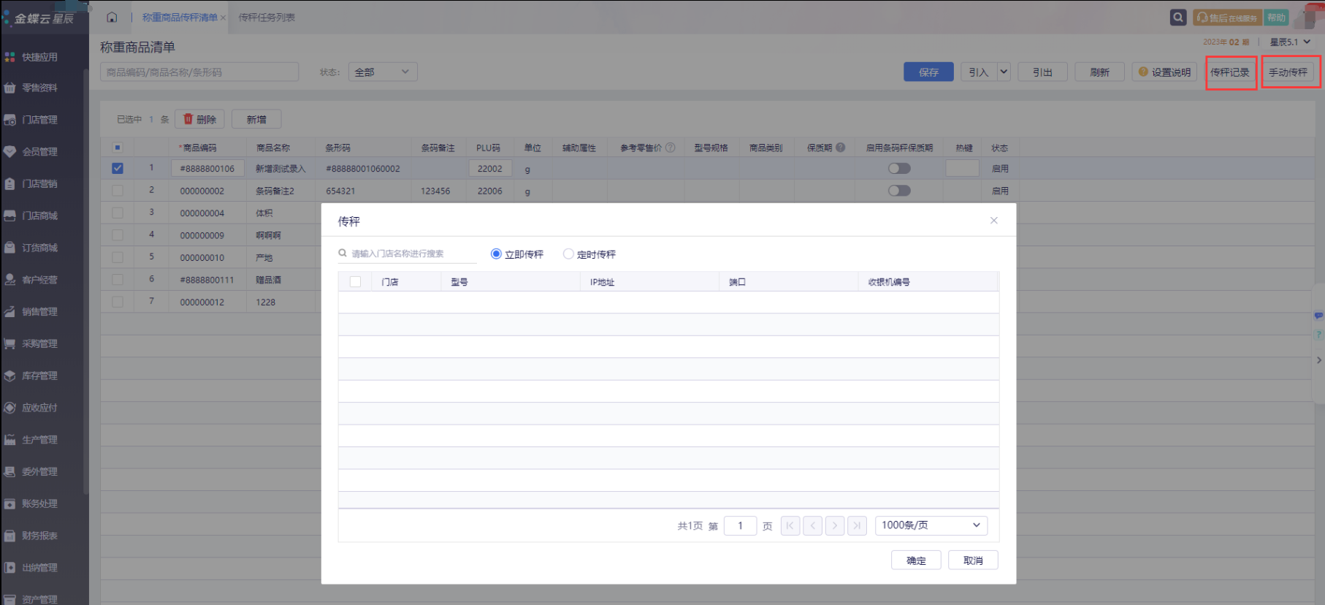Select the 称重商品传秤清单 tab
The height and width of the screenshot is (605, 1325).
point(180,18)
